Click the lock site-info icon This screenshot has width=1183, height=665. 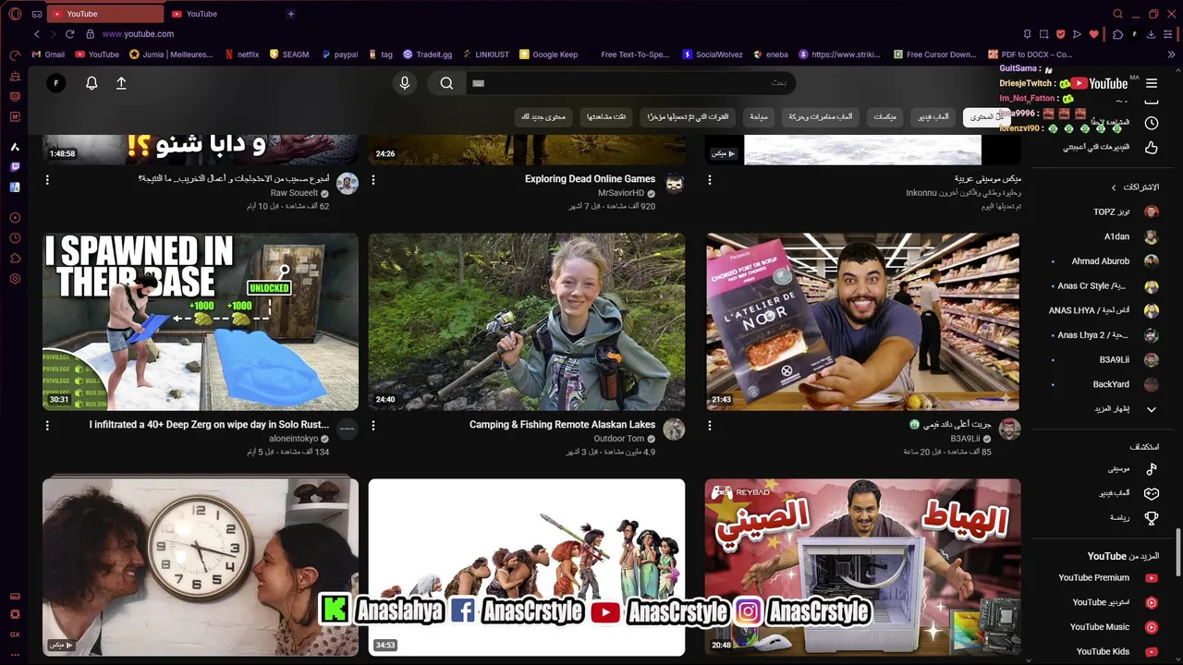(x=91, y=34)
